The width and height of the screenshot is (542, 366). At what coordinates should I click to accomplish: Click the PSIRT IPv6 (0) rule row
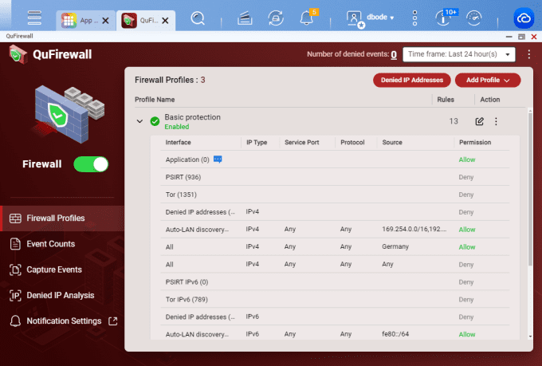coord(335,282)
